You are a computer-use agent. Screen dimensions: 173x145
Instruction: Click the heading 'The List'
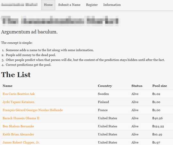coord(16,75)
